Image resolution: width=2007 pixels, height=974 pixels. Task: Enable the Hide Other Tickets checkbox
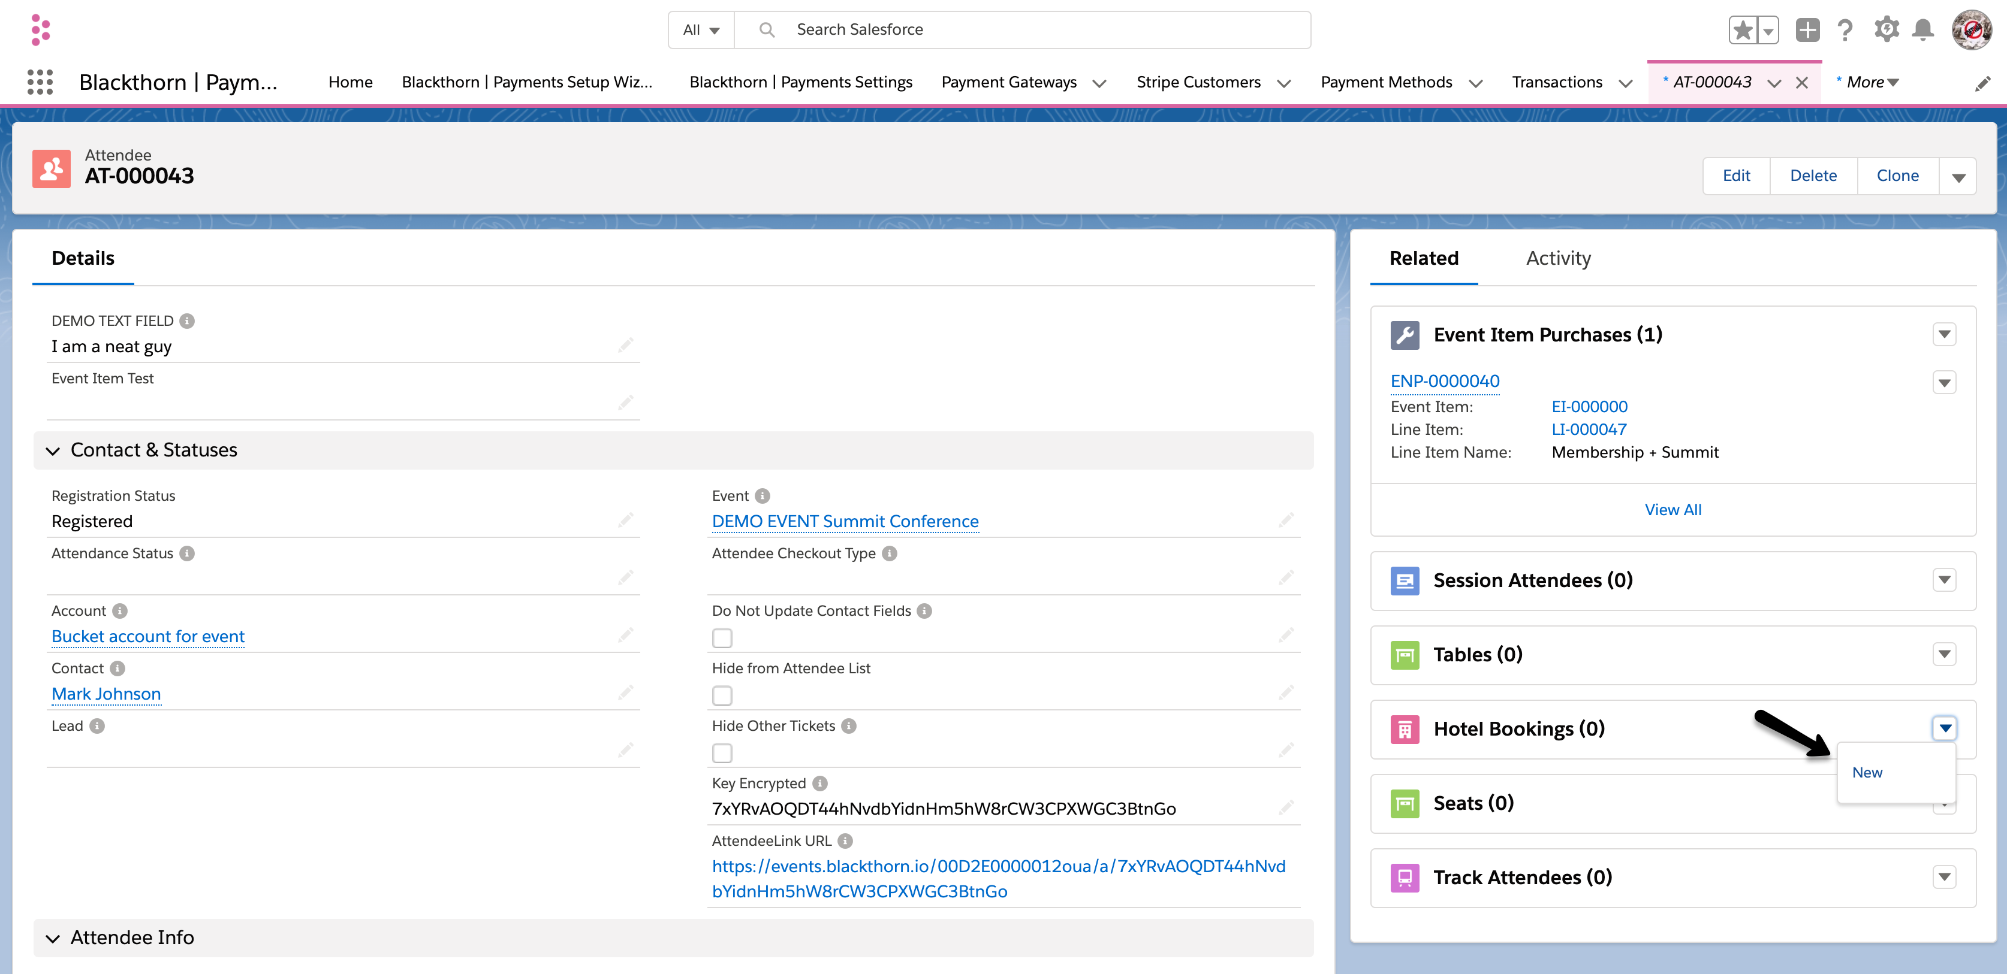point(722,754)
